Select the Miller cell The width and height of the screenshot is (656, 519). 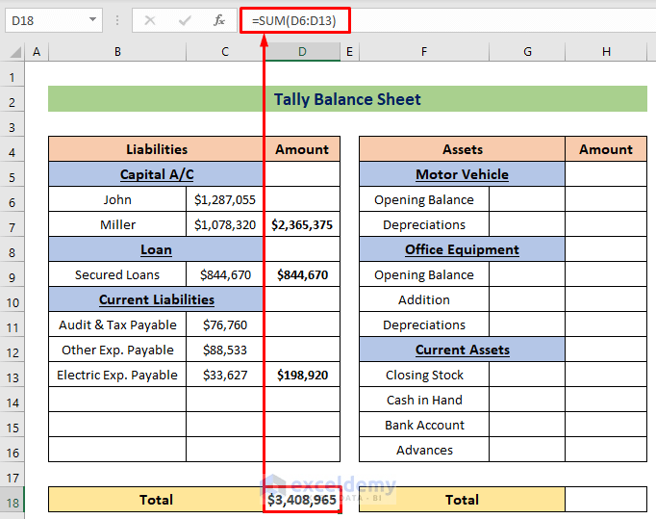tap(117, 224)
